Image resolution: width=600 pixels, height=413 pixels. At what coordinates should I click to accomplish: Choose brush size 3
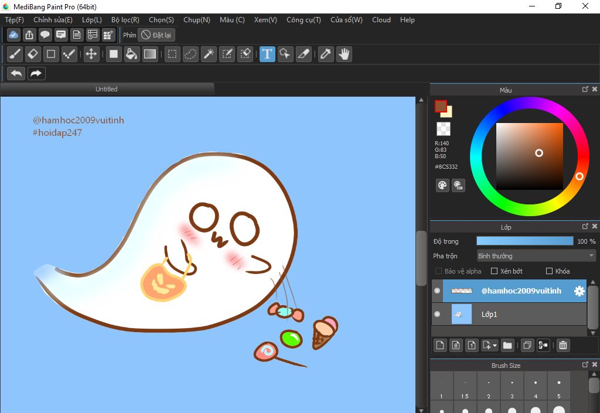[x=512, y=387]
